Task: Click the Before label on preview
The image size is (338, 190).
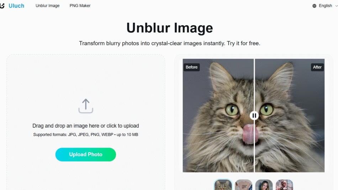Action: [x=192, y=67]
